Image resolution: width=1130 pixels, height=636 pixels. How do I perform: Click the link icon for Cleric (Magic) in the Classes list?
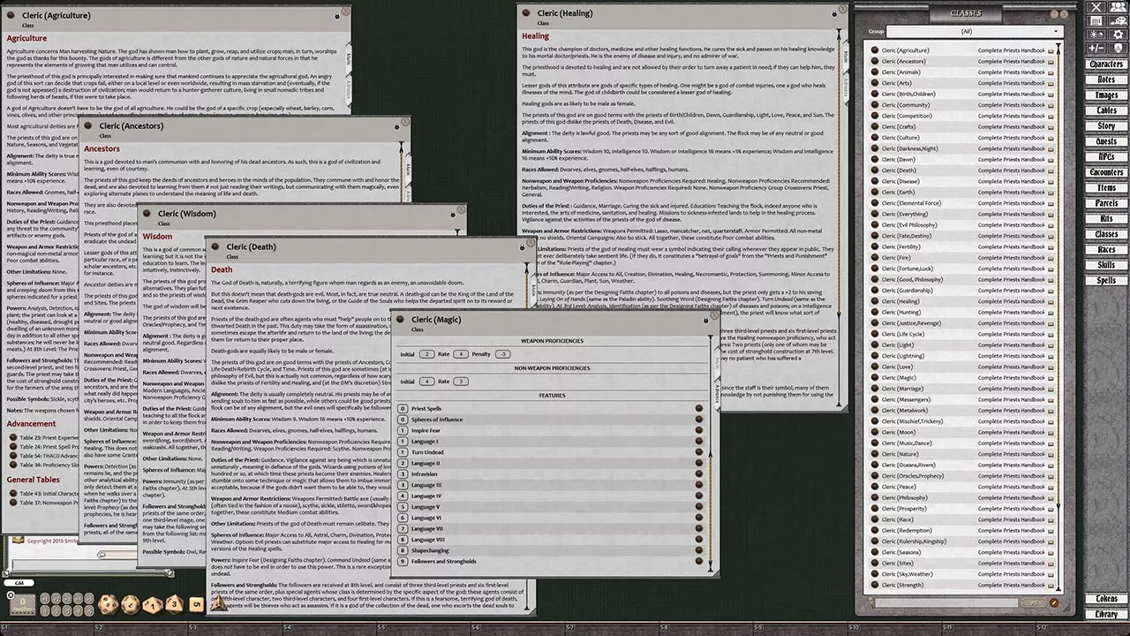[875, 377]
